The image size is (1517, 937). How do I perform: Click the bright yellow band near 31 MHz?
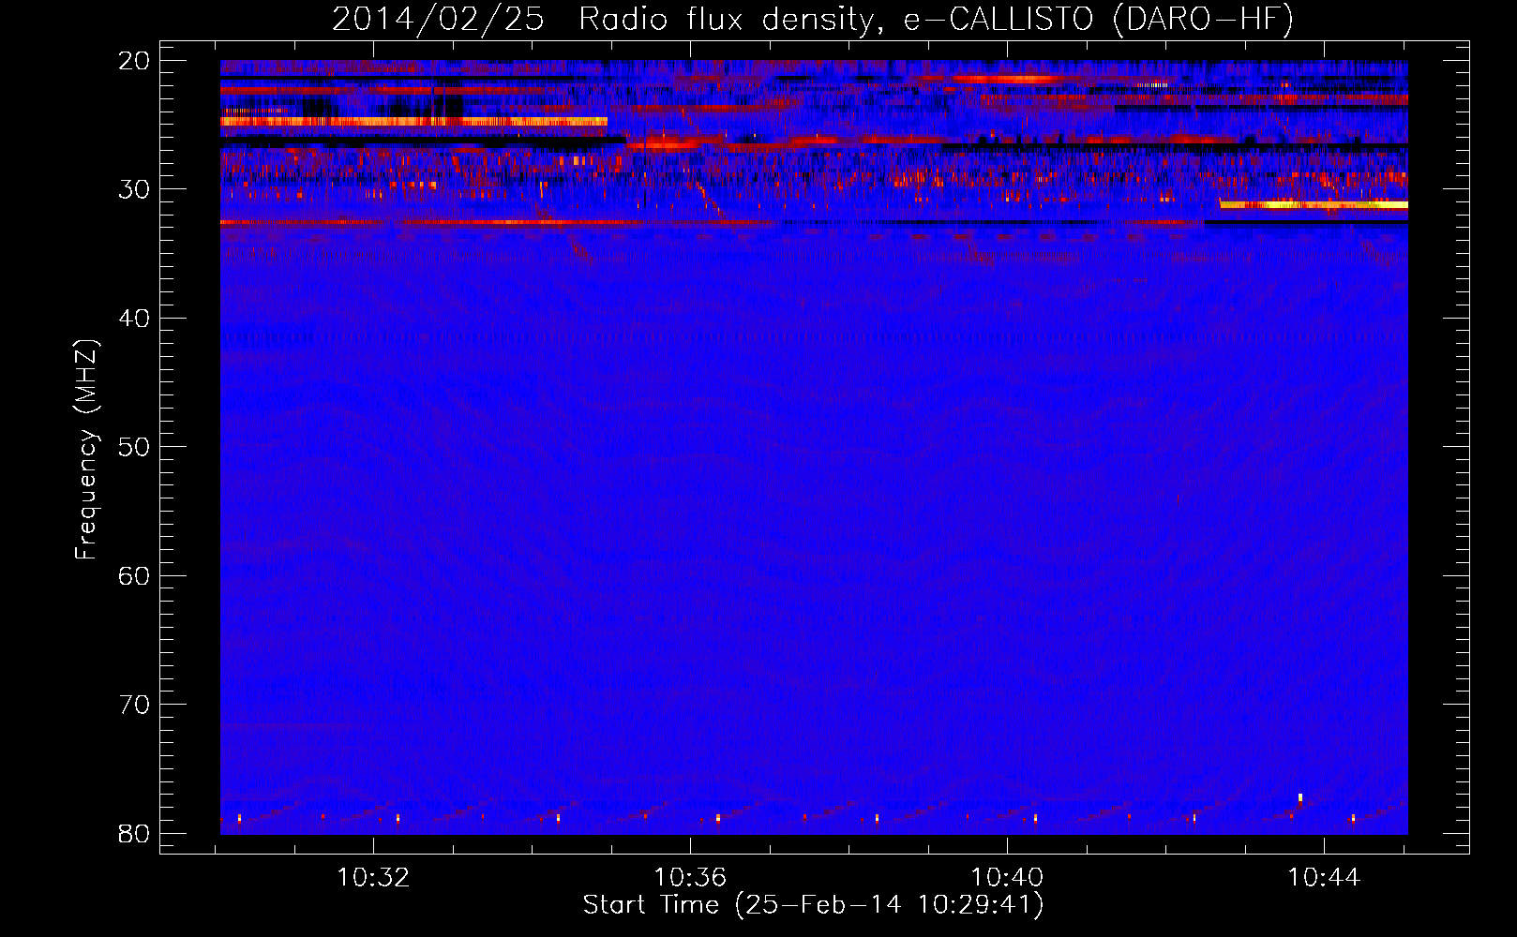1314,204
